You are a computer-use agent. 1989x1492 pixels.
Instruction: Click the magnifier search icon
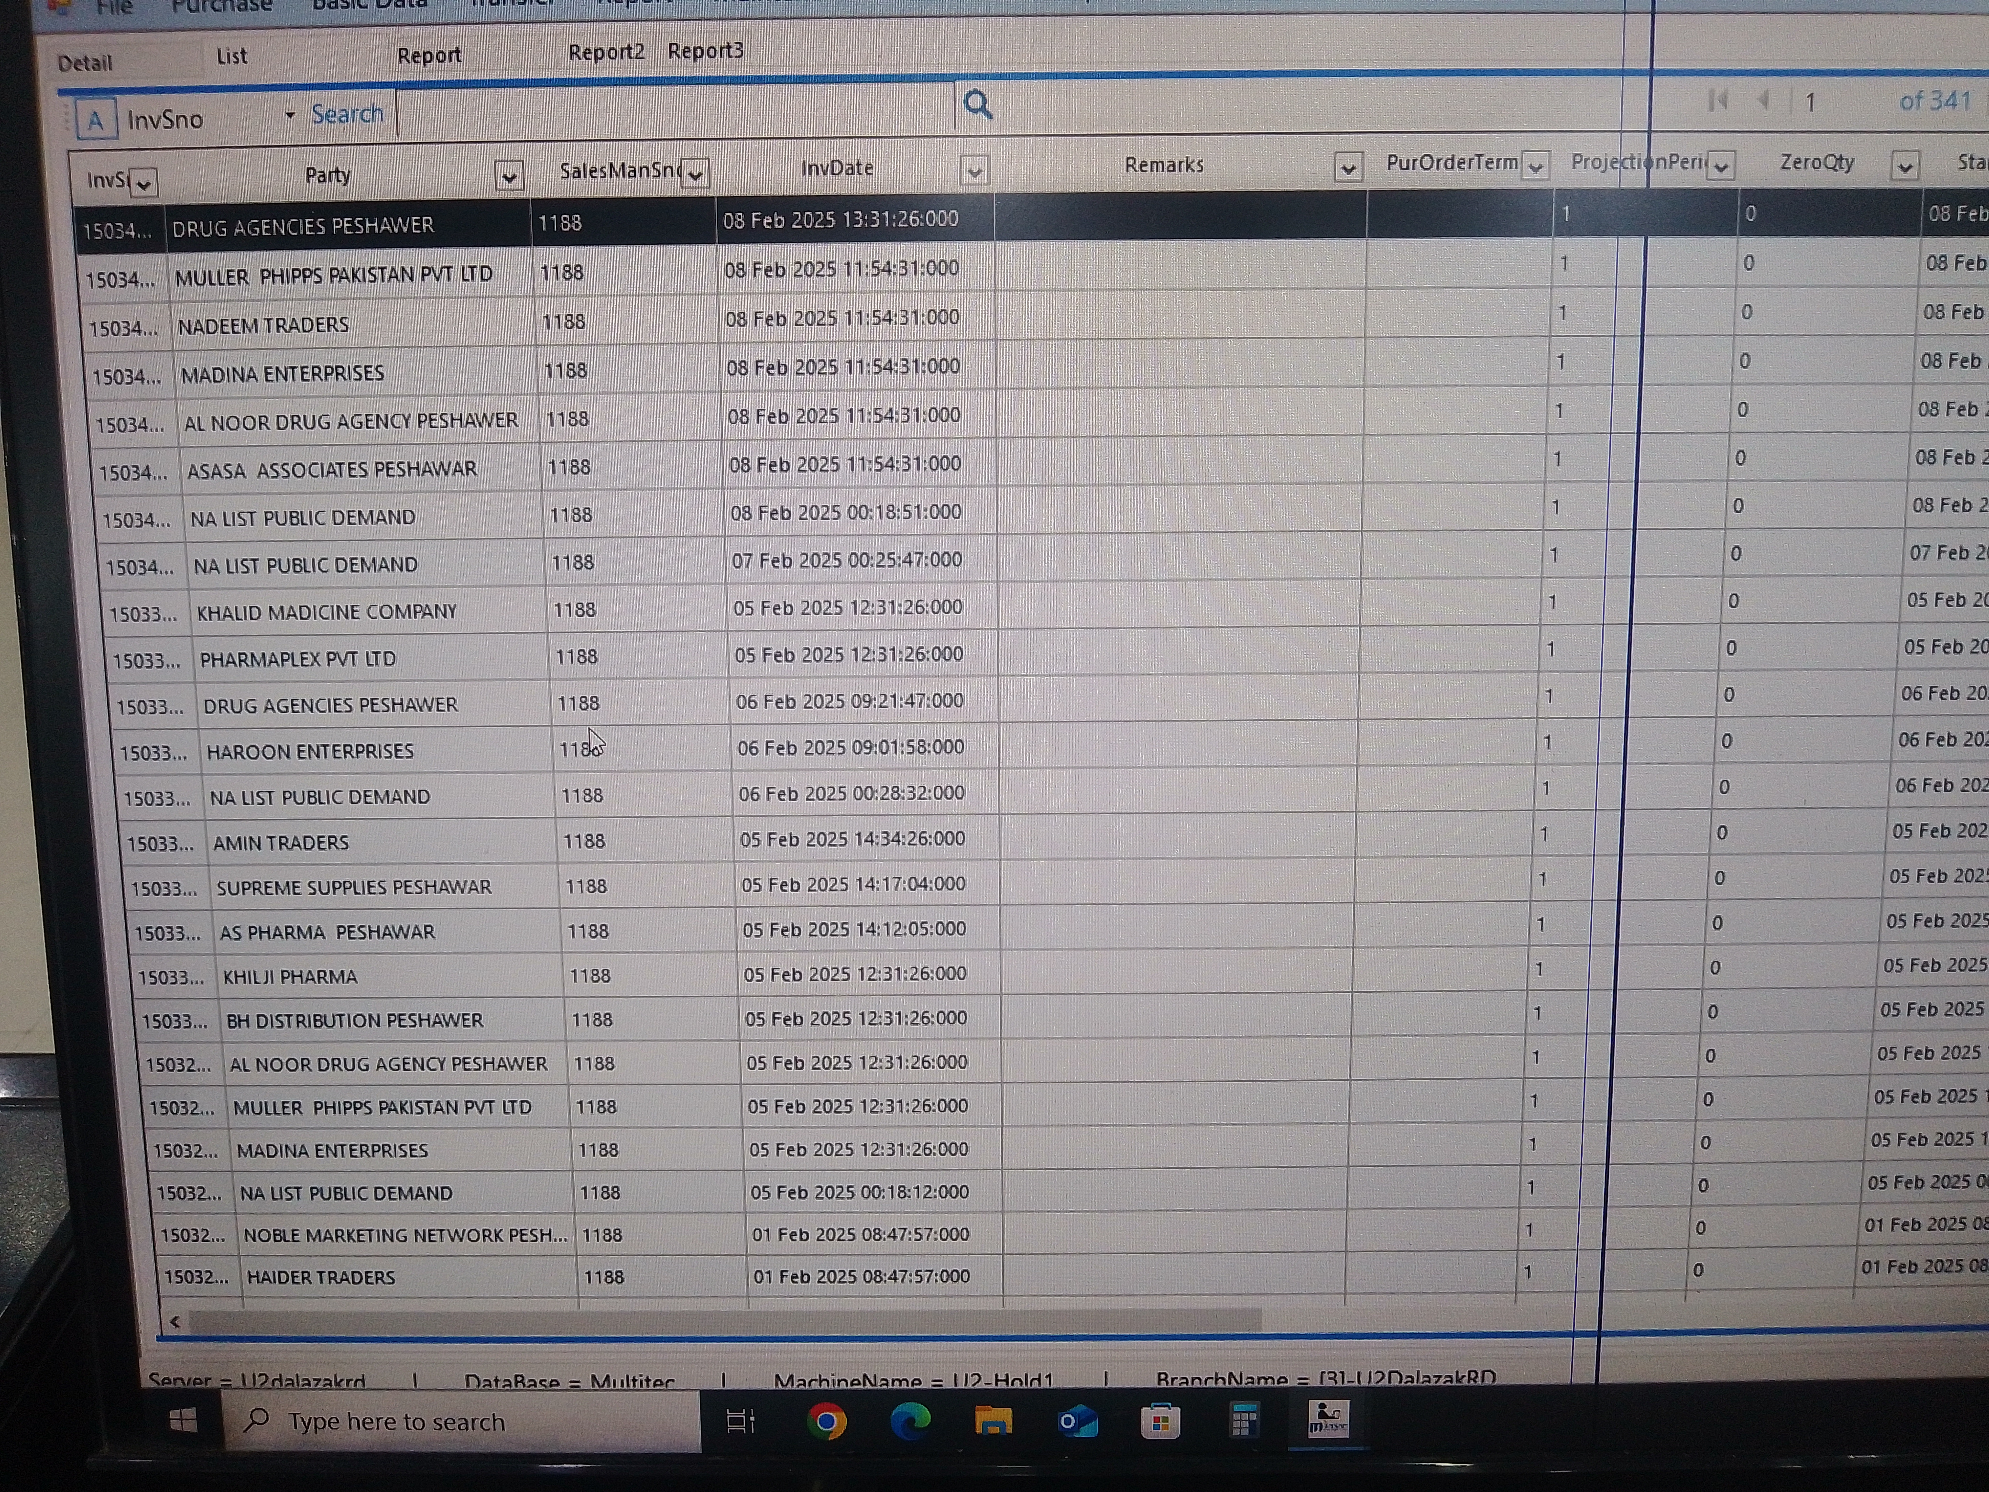(x=977, y=105)
